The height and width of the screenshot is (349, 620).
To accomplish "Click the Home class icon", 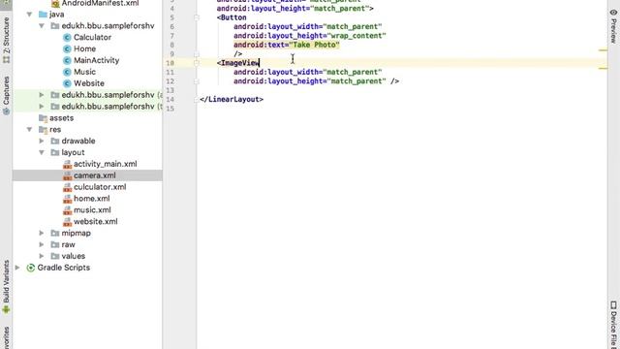I will (x=67, y=48).
